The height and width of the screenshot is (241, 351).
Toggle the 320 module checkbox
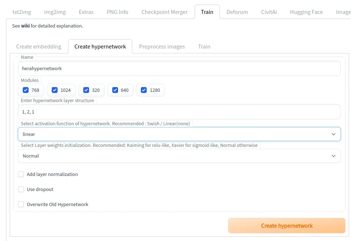pyautogui.click(x=86, y=90)
